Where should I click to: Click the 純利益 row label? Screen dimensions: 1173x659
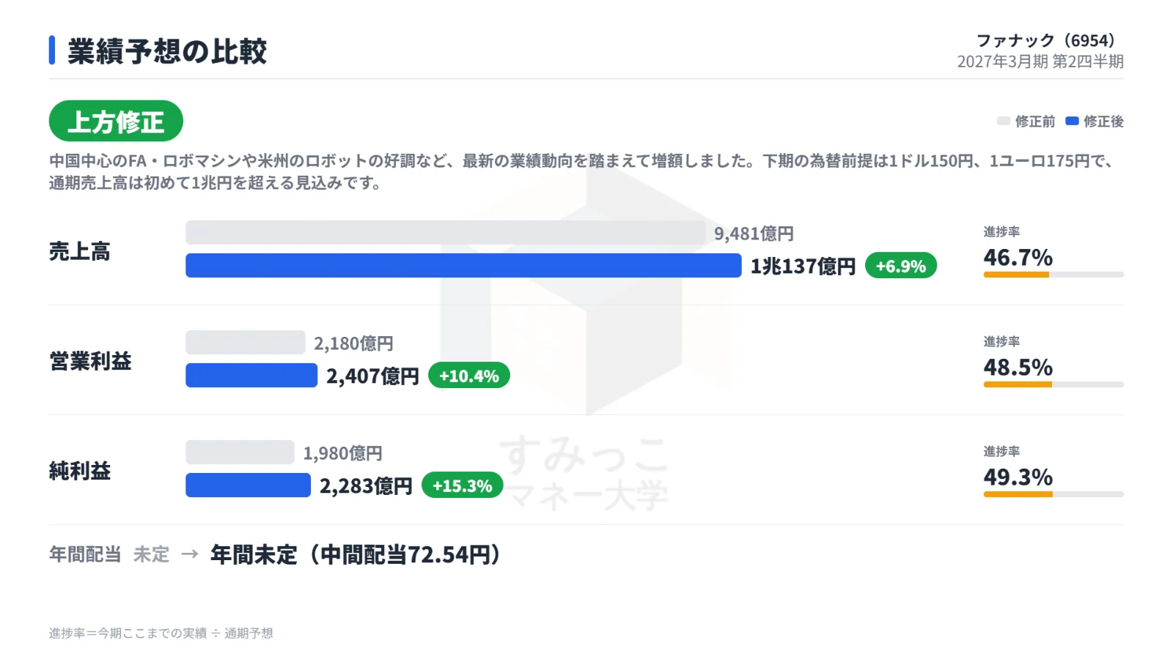pyautogui.click(x=80, y=471)
